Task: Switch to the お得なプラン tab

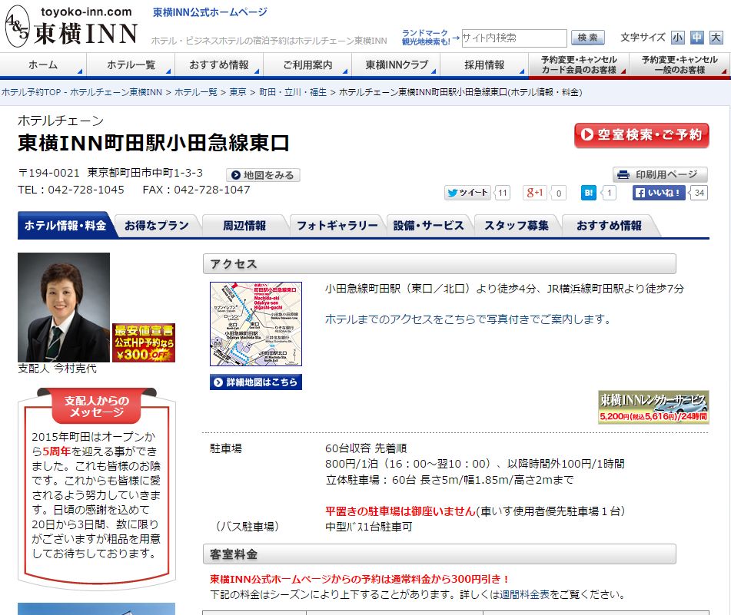Action: (157, 226)
